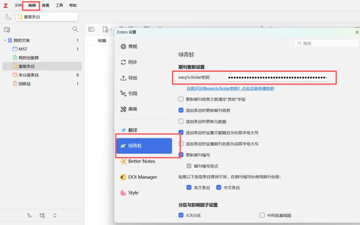
Task: Open the 工具 menu
Action: tap(59, 5)
